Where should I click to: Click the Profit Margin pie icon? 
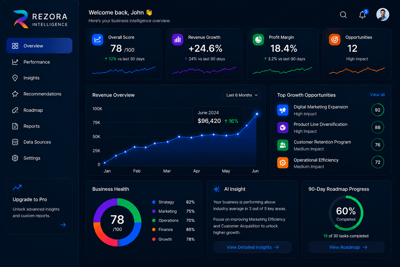pyautogui.click(x=258, y=40)
